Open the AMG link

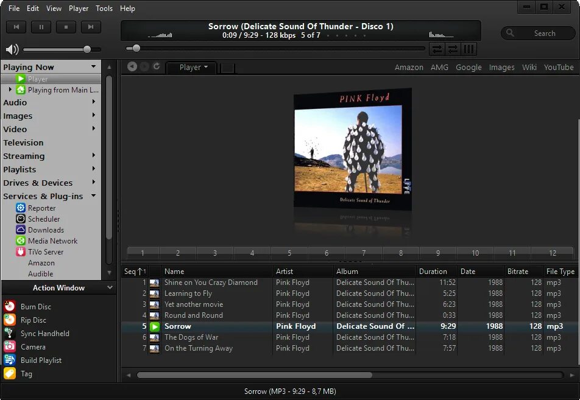pyautogui.click(x=439, y=68)
